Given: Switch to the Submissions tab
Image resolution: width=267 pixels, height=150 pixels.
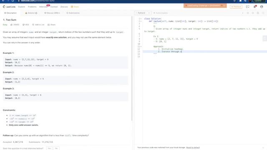Looking at the screenshot, I should point(73,13).
